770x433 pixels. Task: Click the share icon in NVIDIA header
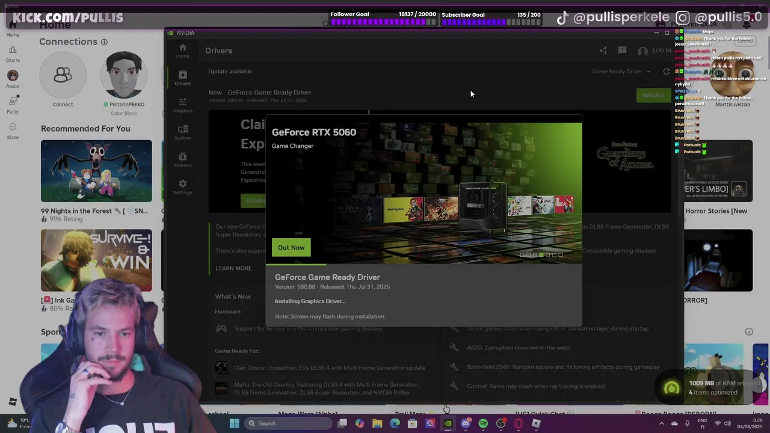pyautogui.click(x=603, y=51)
